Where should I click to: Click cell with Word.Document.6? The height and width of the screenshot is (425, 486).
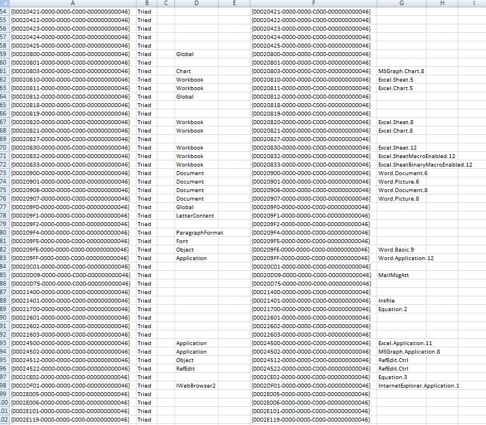coord(403,173)
